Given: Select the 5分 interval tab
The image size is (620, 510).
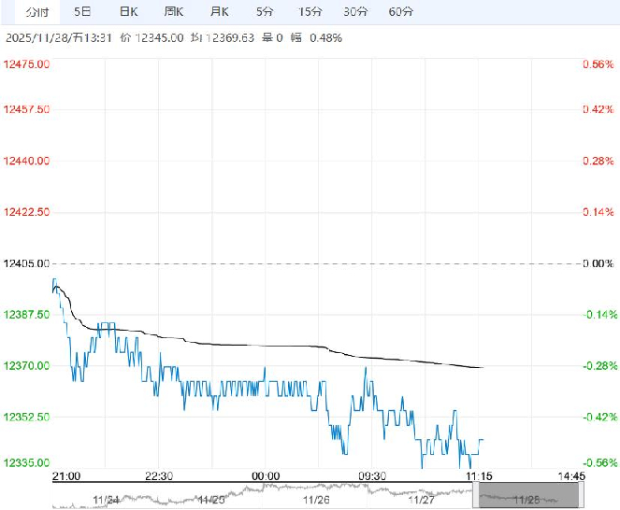Looking at the screenshot, I should (x=265, y=12).
